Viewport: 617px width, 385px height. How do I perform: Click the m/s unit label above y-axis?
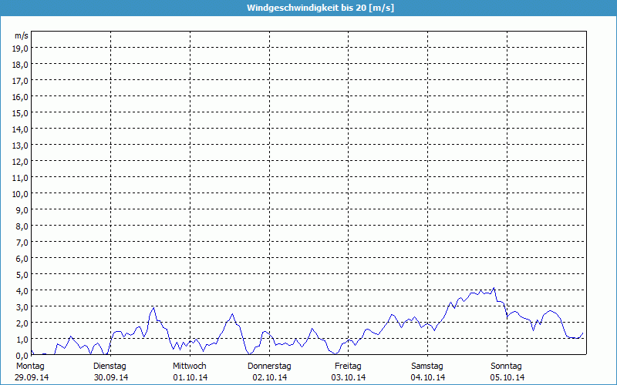pyautogui.click(x=22, y=35)
